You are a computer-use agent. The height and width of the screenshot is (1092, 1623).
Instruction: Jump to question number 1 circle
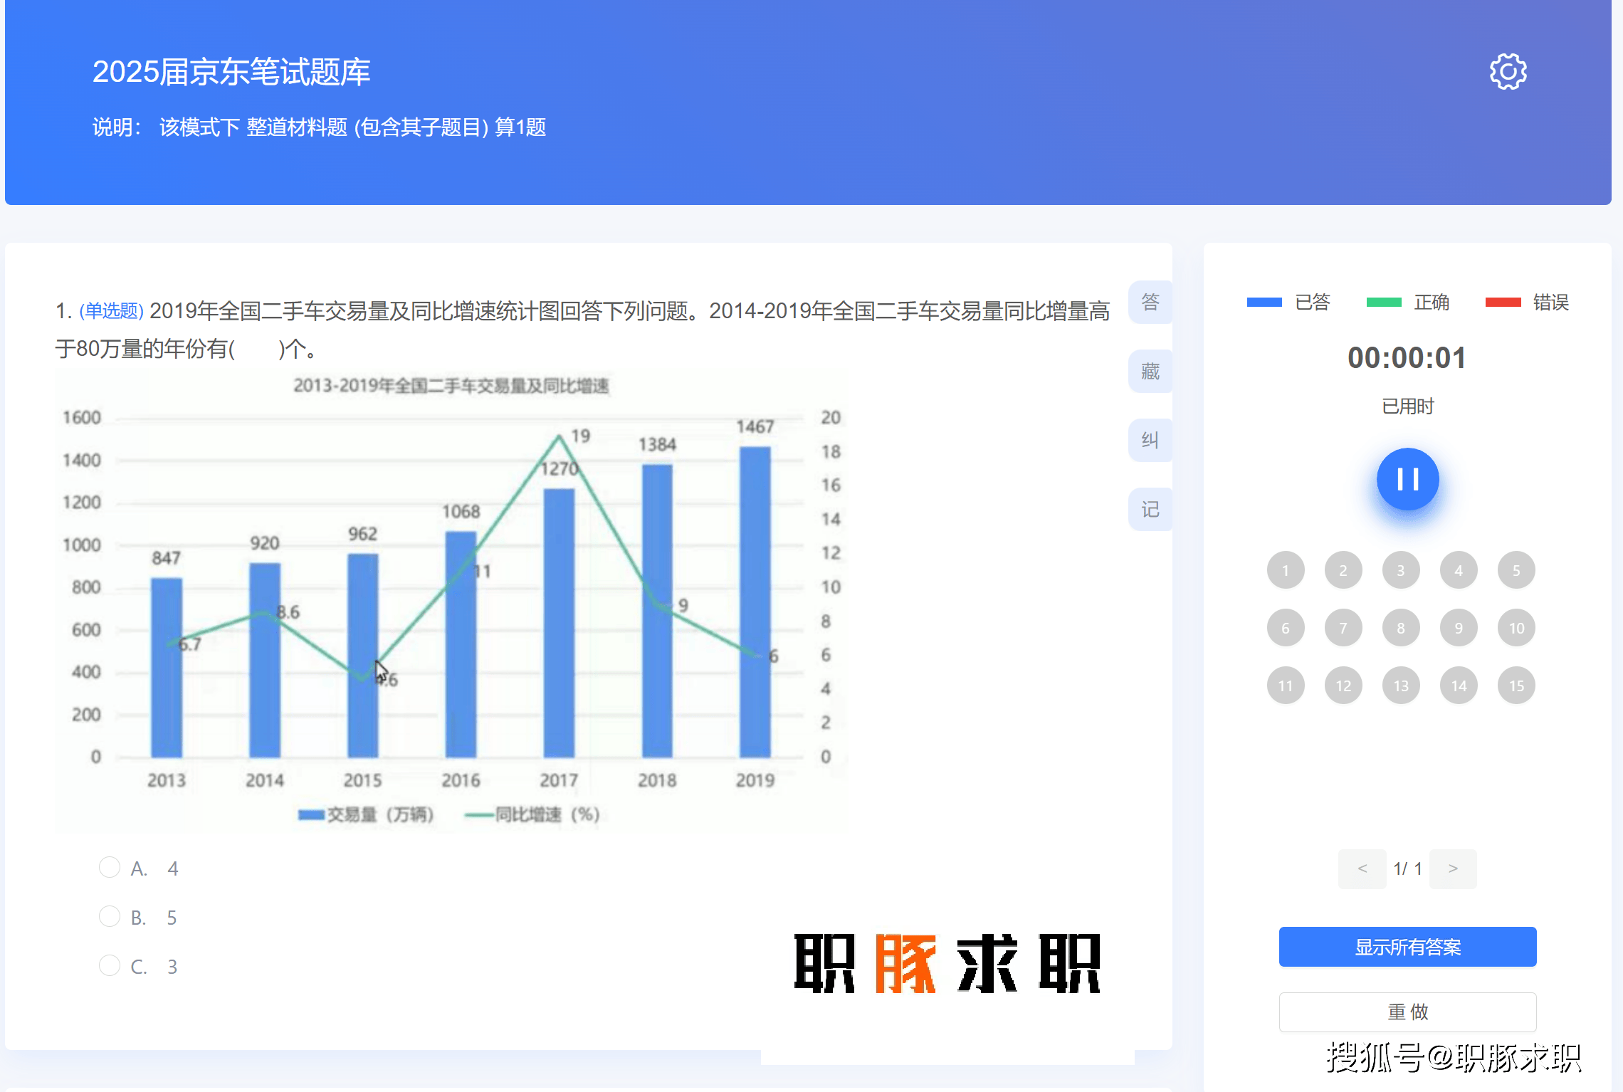[x=1285, y=570]
